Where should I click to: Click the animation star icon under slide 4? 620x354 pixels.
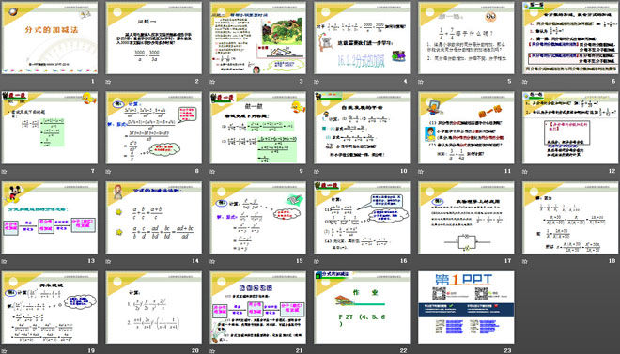(x=317, y=82)
